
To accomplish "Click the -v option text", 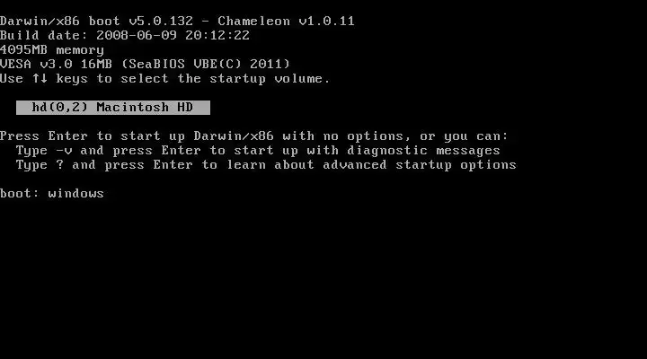I will (x=64, y=151).
